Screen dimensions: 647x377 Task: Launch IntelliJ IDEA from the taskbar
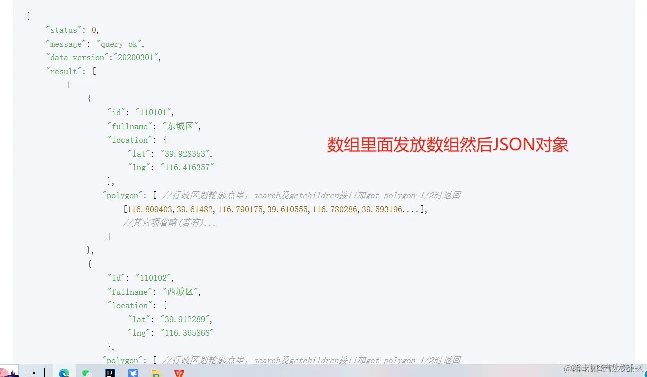coord(110,372)
